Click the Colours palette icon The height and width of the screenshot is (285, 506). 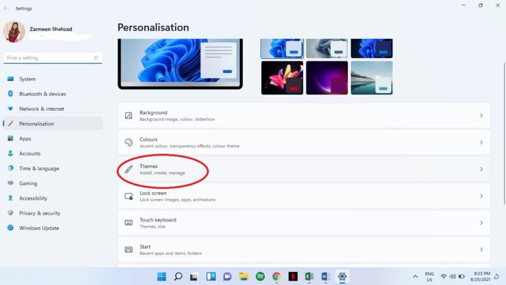pyautogui.click(x=129, y=142)
